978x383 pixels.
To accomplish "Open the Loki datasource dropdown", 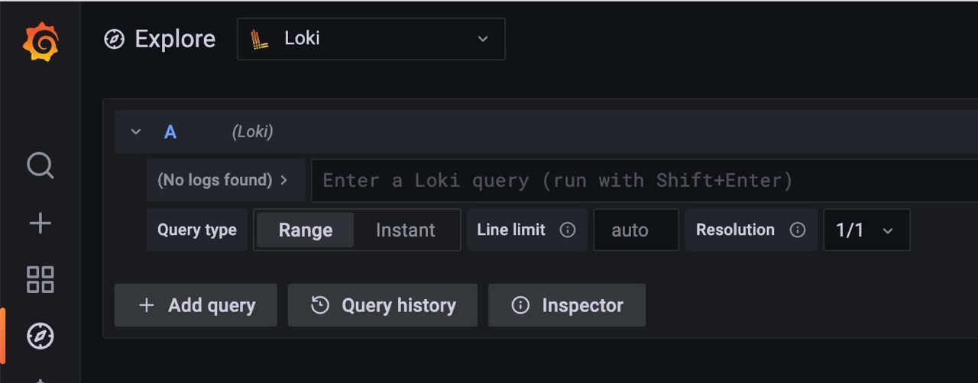I will click(371, 39).
